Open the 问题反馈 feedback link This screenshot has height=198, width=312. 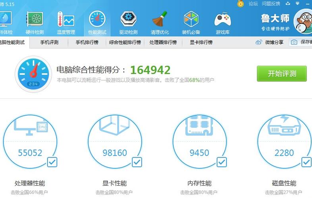pyautogui.click(x=271, y=4)
